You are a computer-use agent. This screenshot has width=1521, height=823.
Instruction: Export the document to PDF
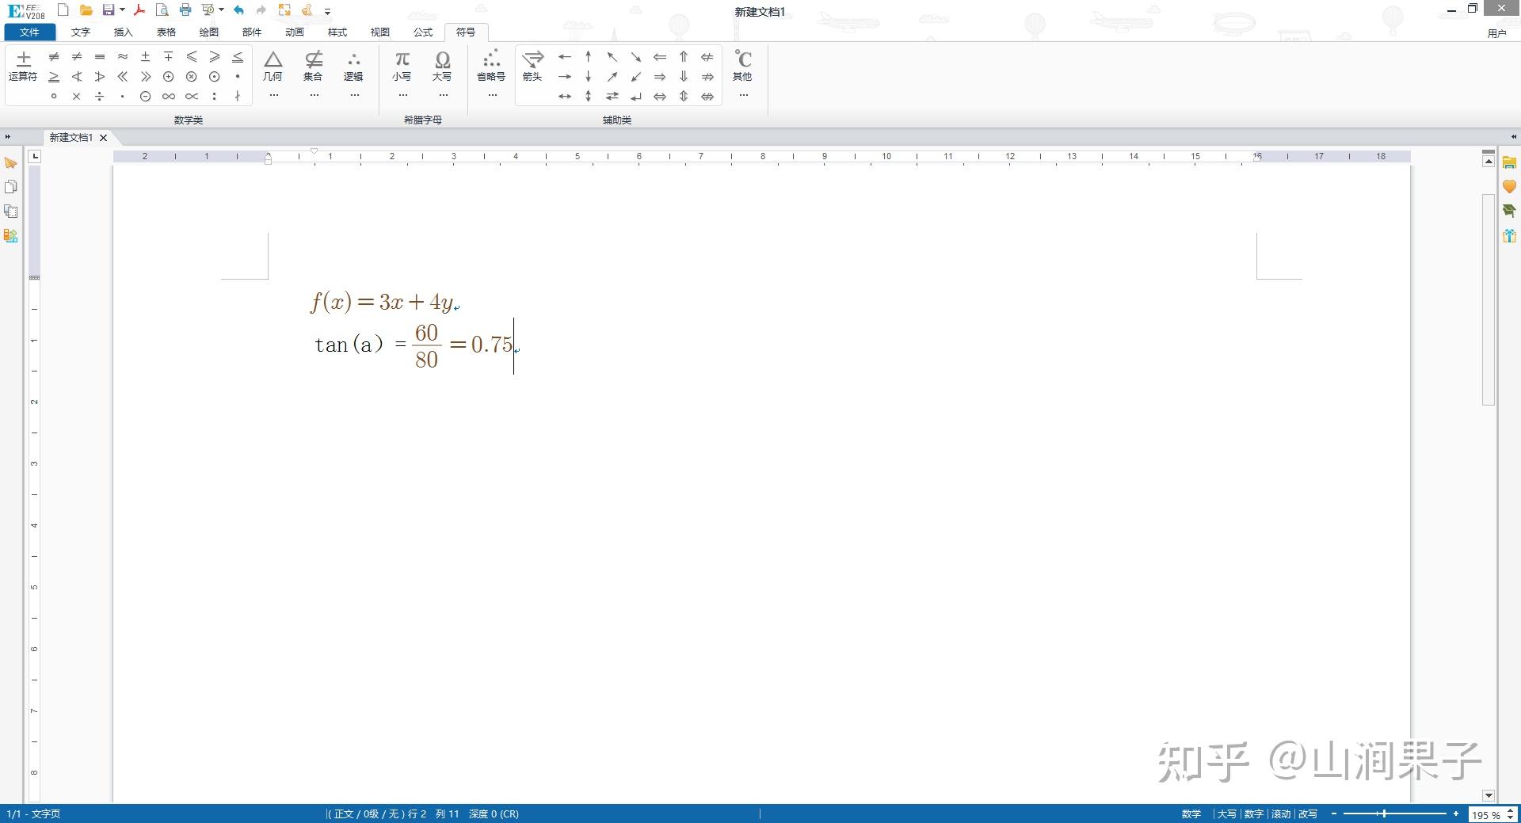(x=139, y=10)
